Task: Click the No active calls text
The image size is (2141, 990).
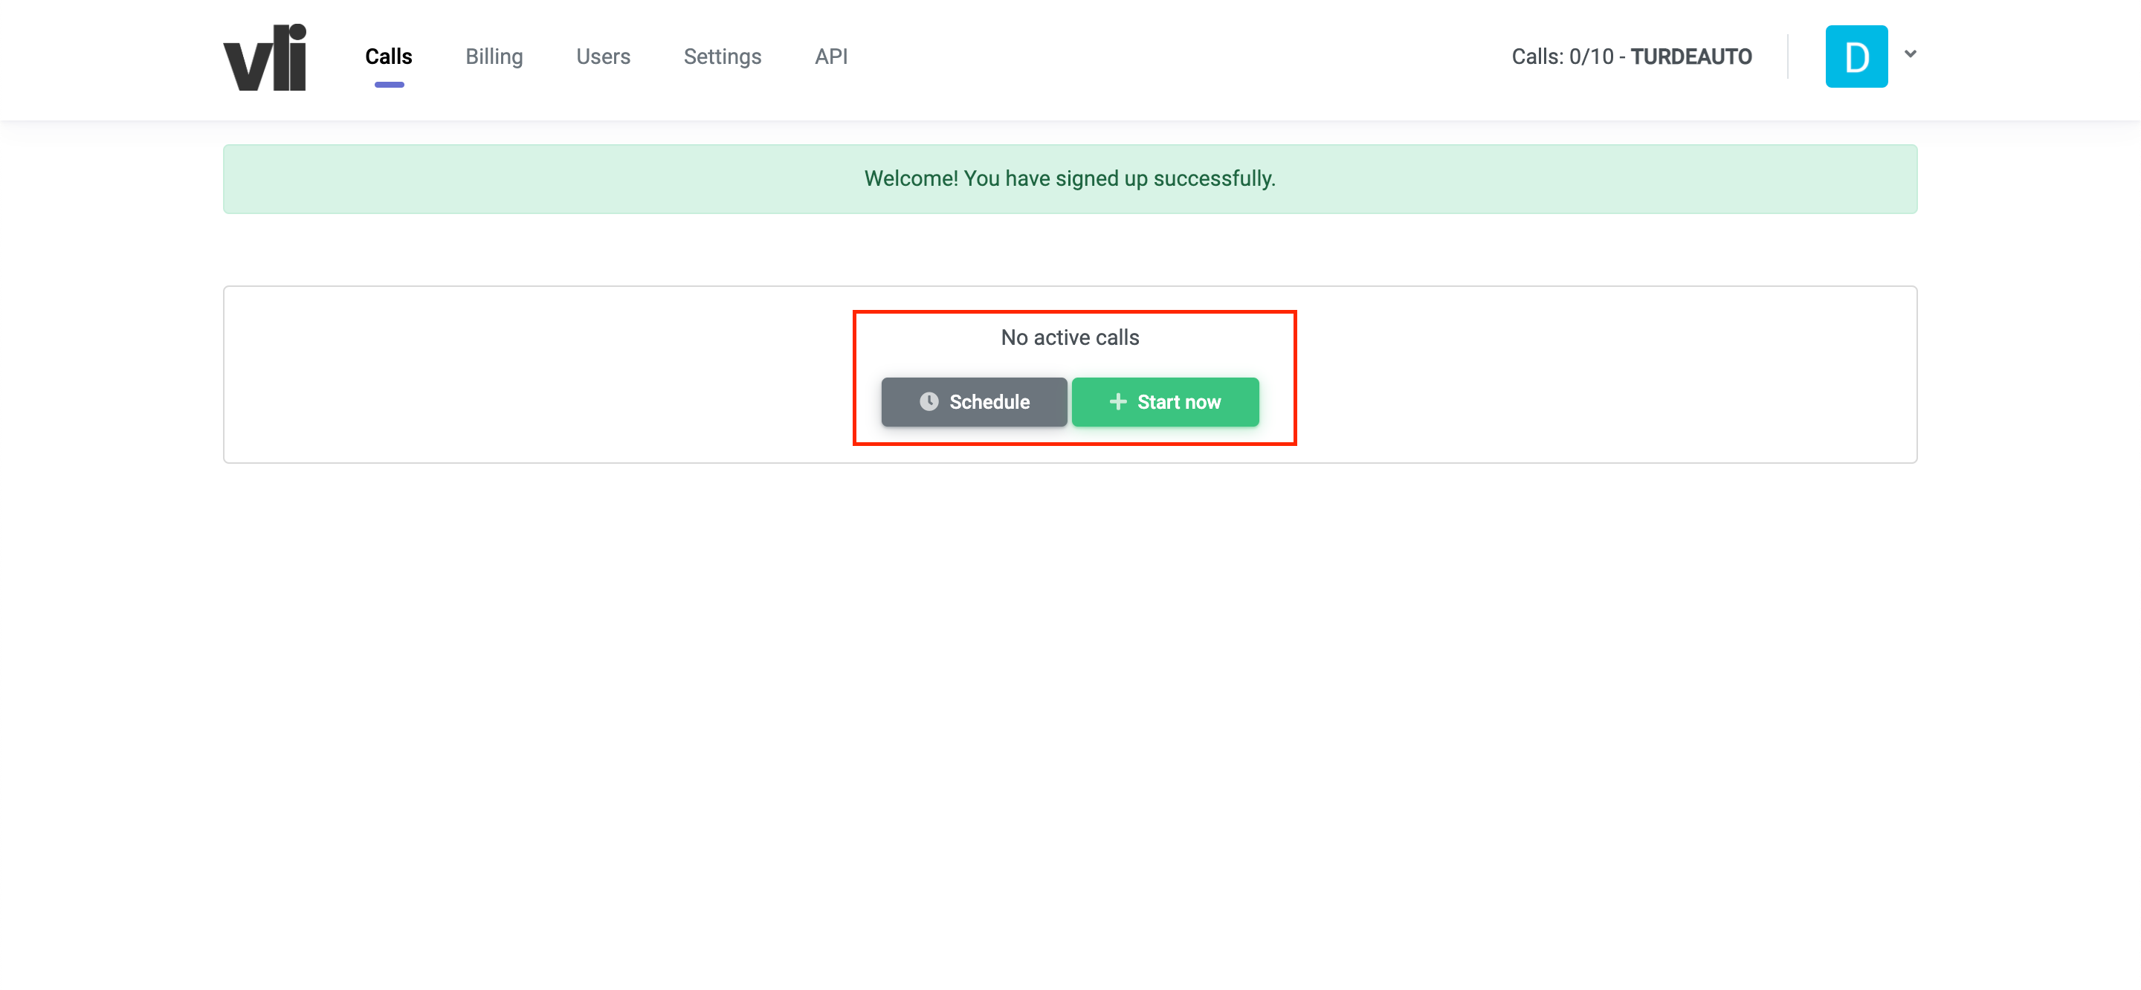Action: tap(1070, 337)
